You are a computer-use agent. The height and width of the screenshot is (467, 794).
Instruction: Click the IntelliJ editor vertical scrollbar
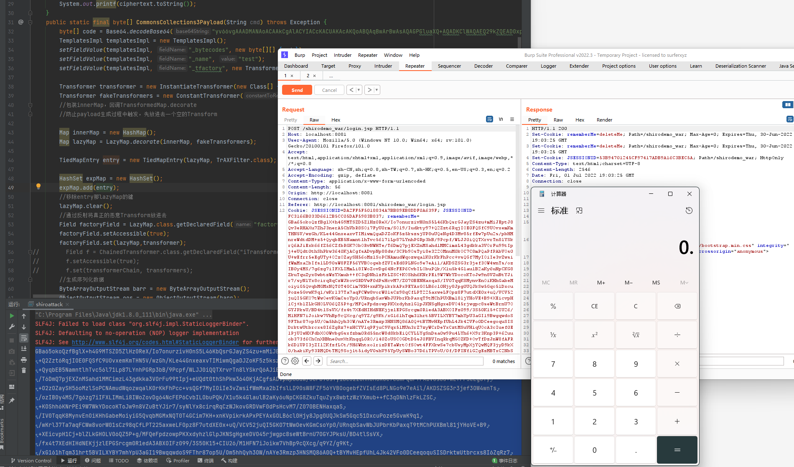[x=519, y=42]
